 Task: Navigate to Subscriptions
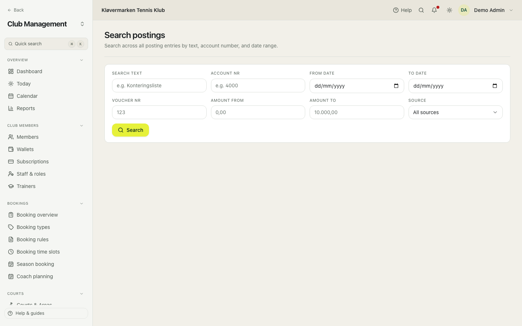click(x=46, y=162)
